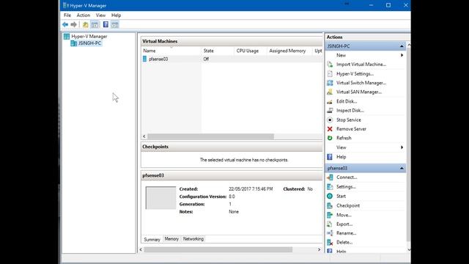Click the Help icon under JSINGH-PC actions
The image size is (469, 264).
click(330, 157)
